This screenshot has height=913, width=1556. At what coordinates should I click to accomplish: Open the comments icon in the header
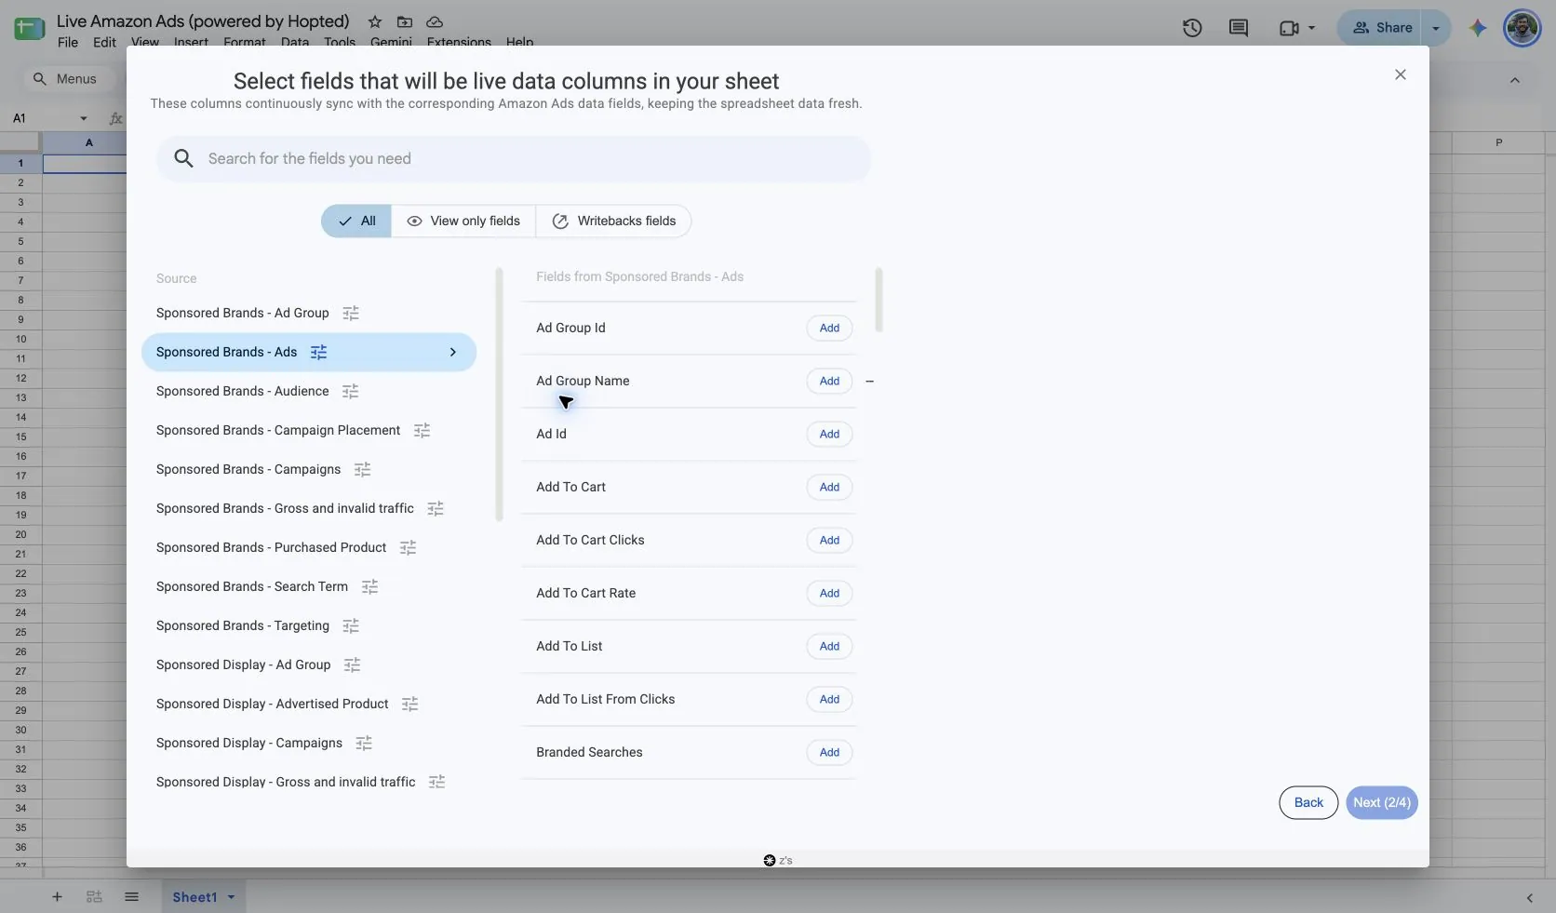point(1239,28)
